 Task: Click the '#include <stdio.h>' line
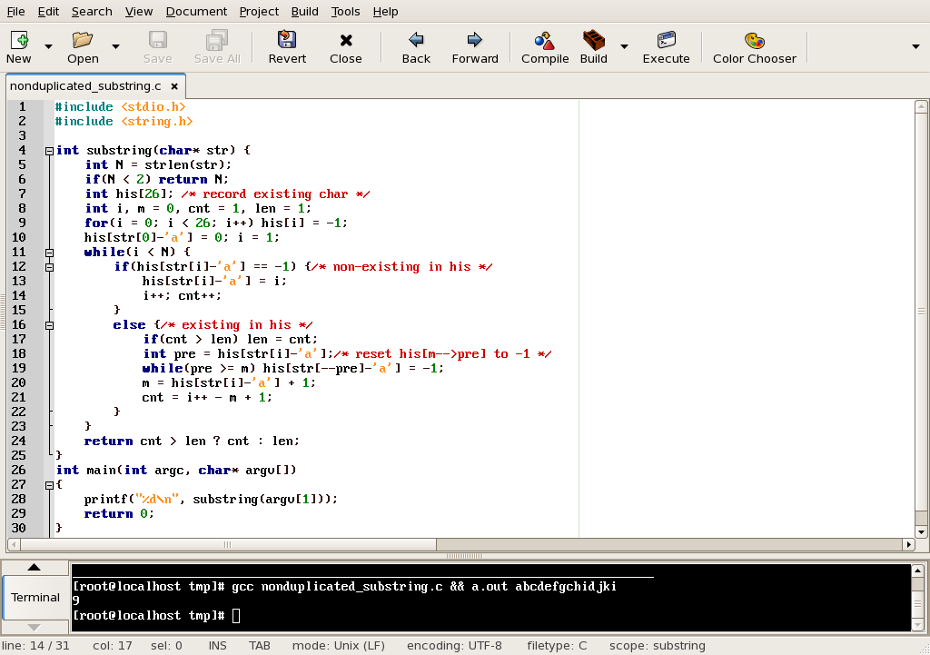pyautogui.click(x=121, y=107)
